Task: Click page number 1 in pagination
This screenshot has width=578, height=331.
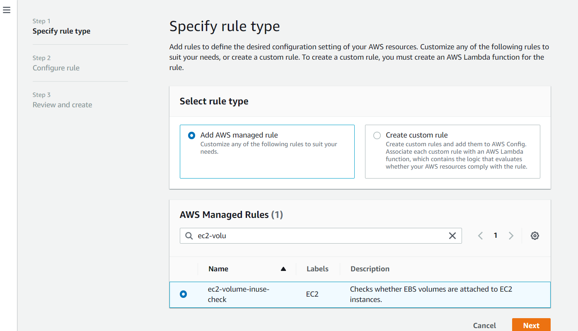Action: (x=496, y=235)
